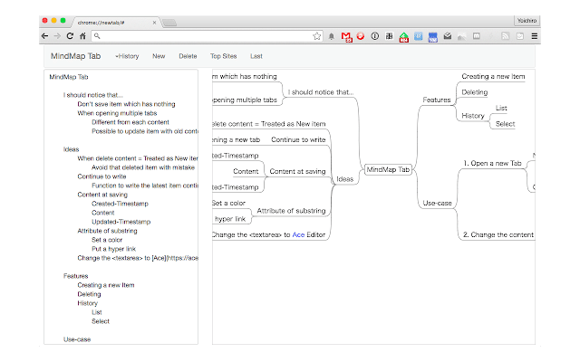This screenshot has width=580, height=362.
Task: Click the Yoichiro profile button
Action: [x=526, y=19]
